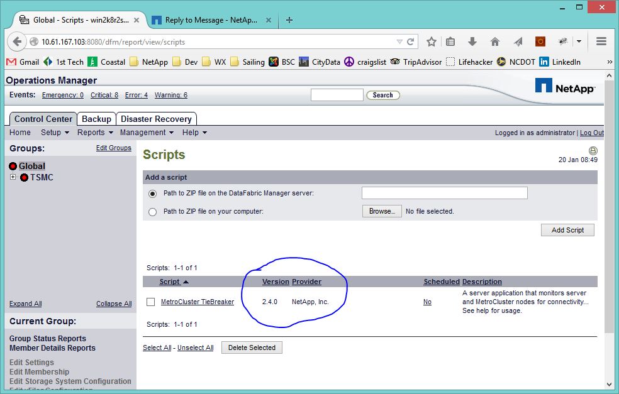Go to the browser home page icon
The height and width of the screenshot is (394, 619).
tap(494, 42)
